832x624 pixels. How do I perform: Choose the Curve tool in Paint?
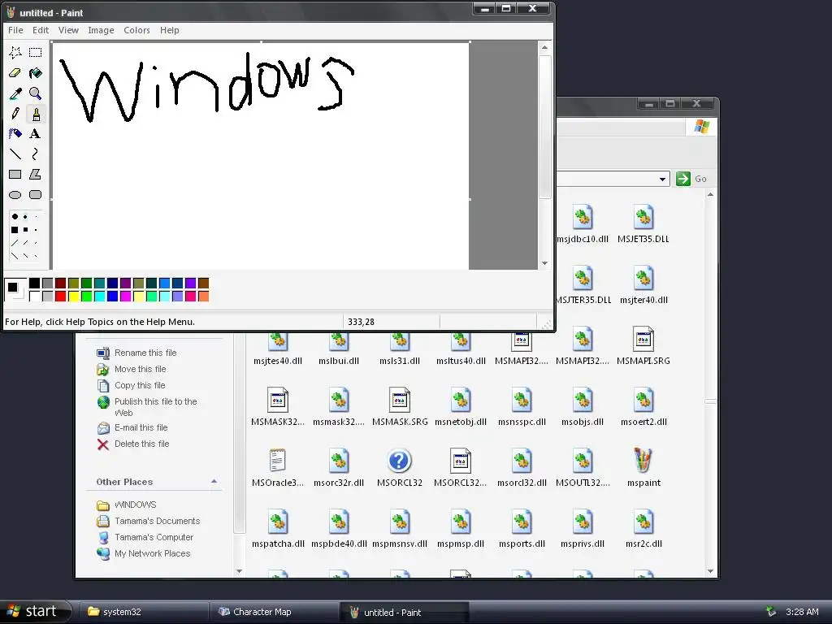click(36, 154)
